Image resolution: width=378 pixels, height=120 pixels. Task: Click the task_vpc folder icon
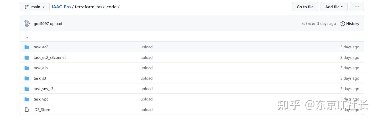(x=27, y=99)
